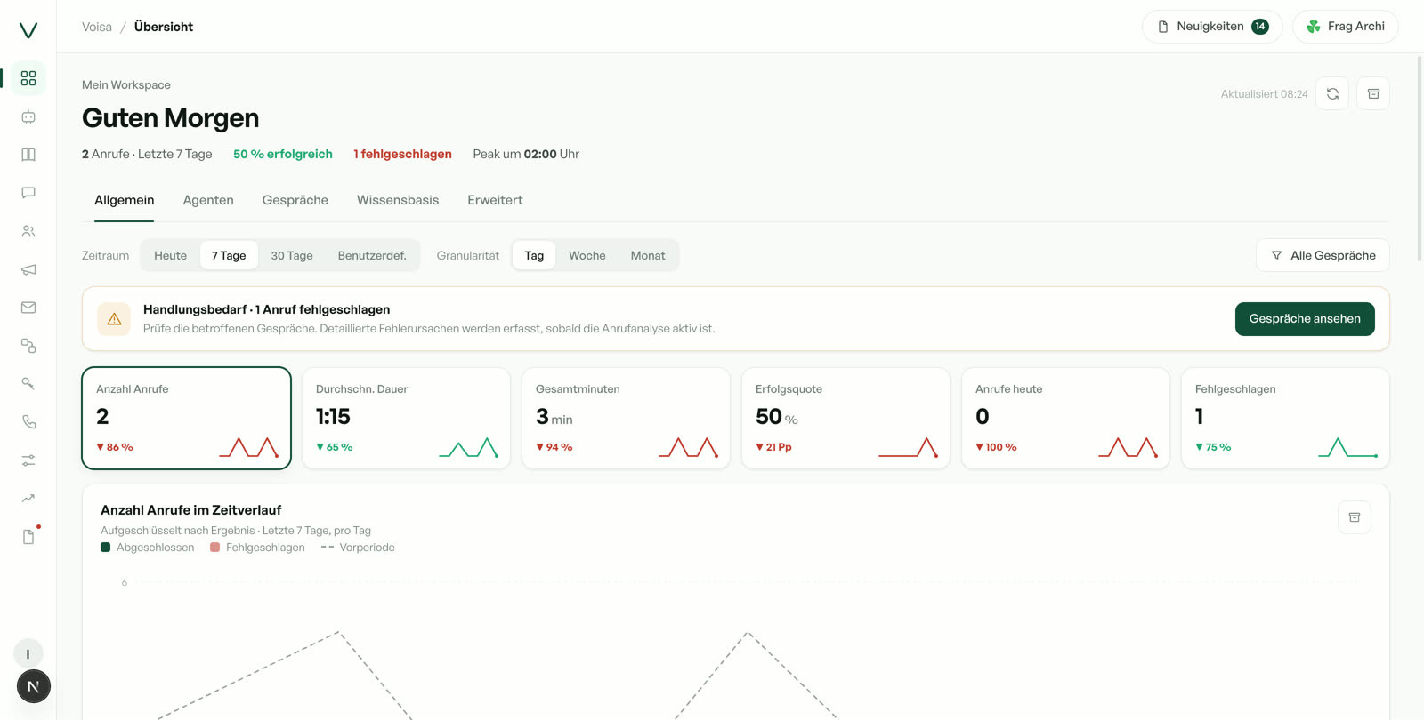
Task: Open the conversations chat bubble icon
Action: pos(28,193)
